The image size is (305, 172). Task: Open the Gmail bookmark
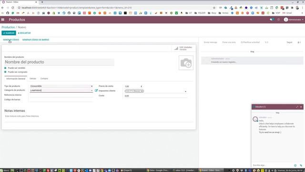click(287, 13)
